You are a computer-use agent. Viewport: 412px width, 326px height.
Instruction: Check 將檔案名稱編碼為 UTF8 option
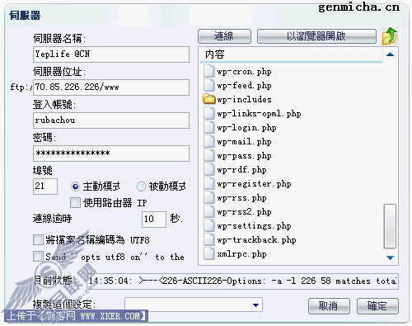click(38, 240)
